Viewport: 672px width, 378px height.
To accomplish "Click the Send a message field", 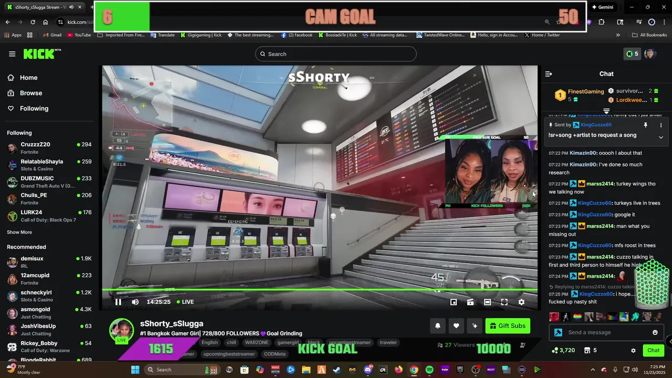I will [606, 332].
